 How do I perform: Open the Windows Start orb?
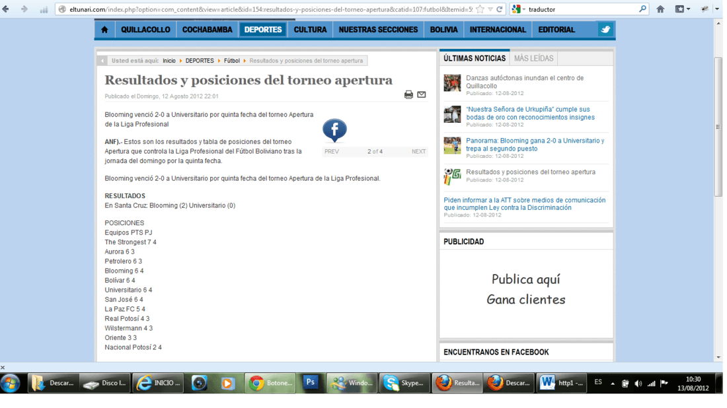coord(10,383)
